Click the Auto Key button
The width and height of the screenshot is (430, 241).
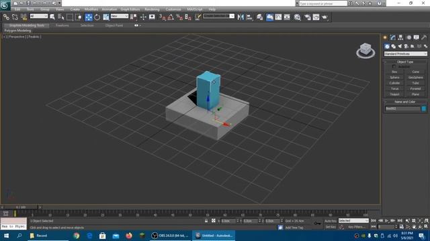(x=331, y=221)
